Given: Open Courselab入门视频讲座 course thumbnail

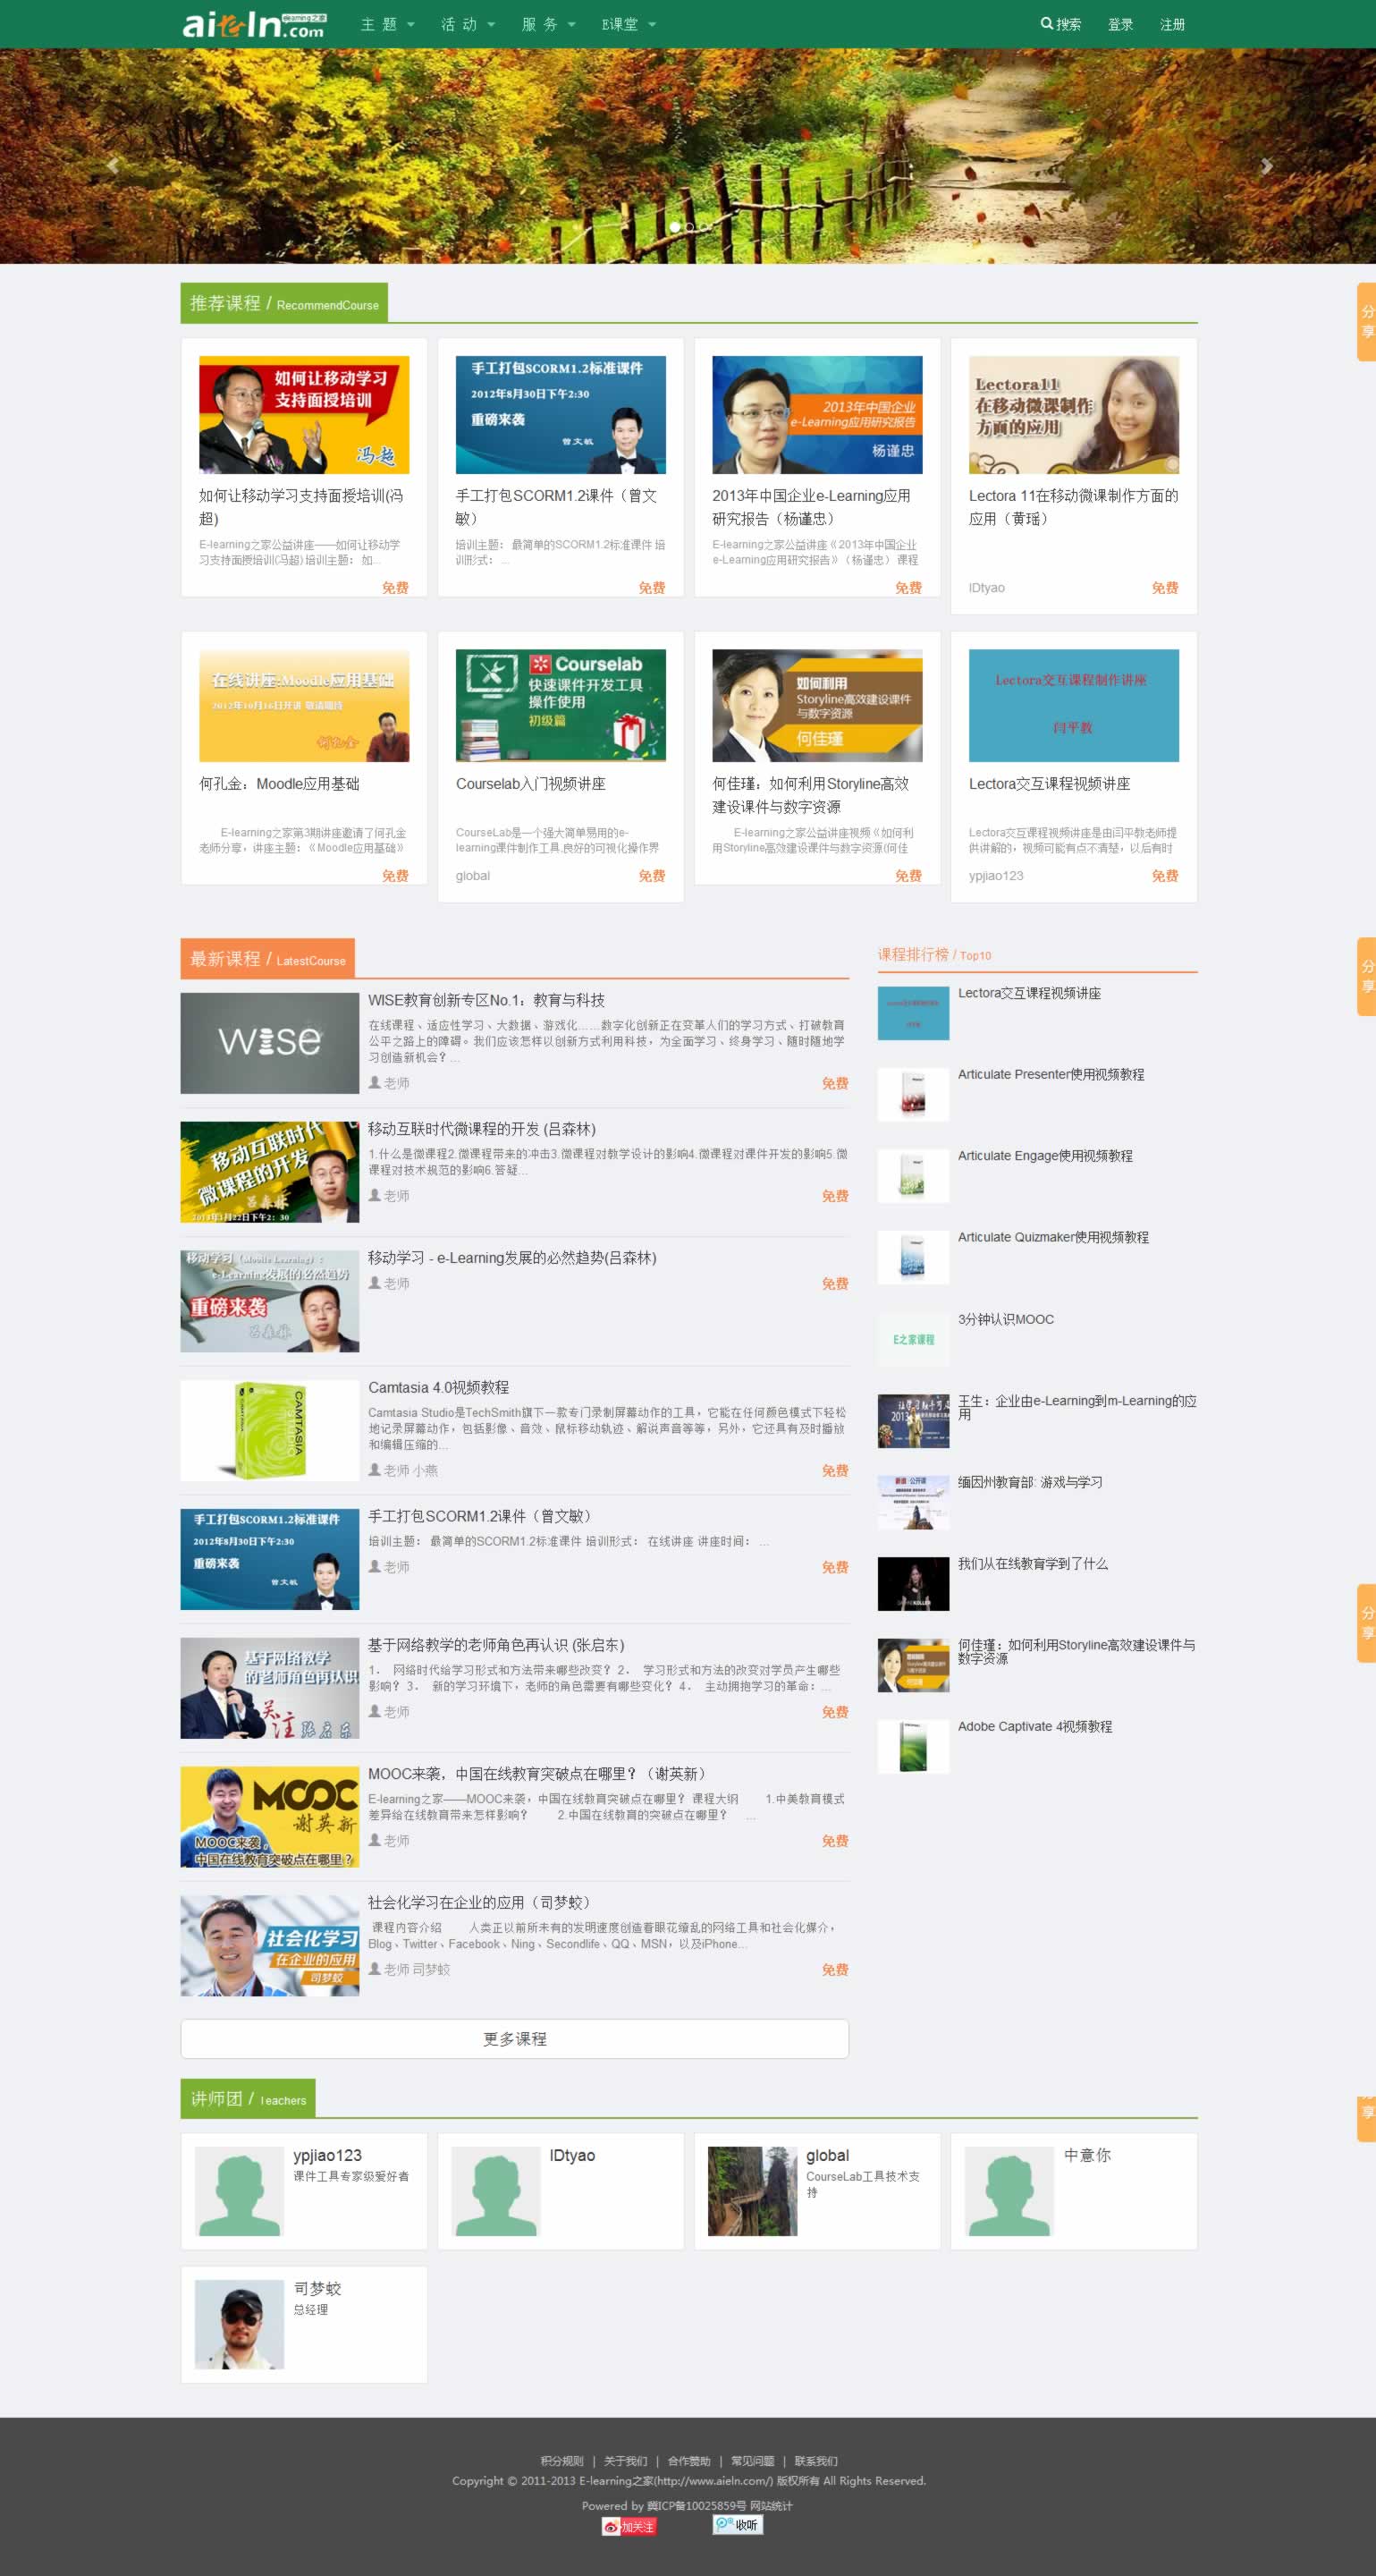Looking at the screenshot, I should tap(561, 705).
